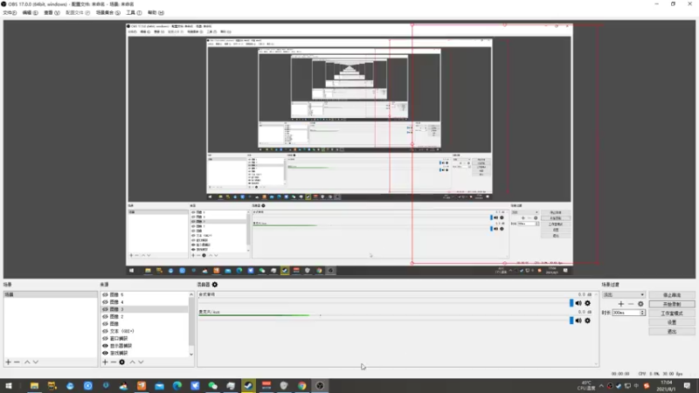Open WeChat from the taskbar
Viewport: 699px width, 393px height.
(x=212, y=386)
